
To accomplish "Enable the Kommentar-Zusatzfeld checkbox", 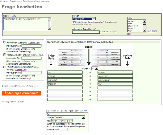I will tap(5, 42).
